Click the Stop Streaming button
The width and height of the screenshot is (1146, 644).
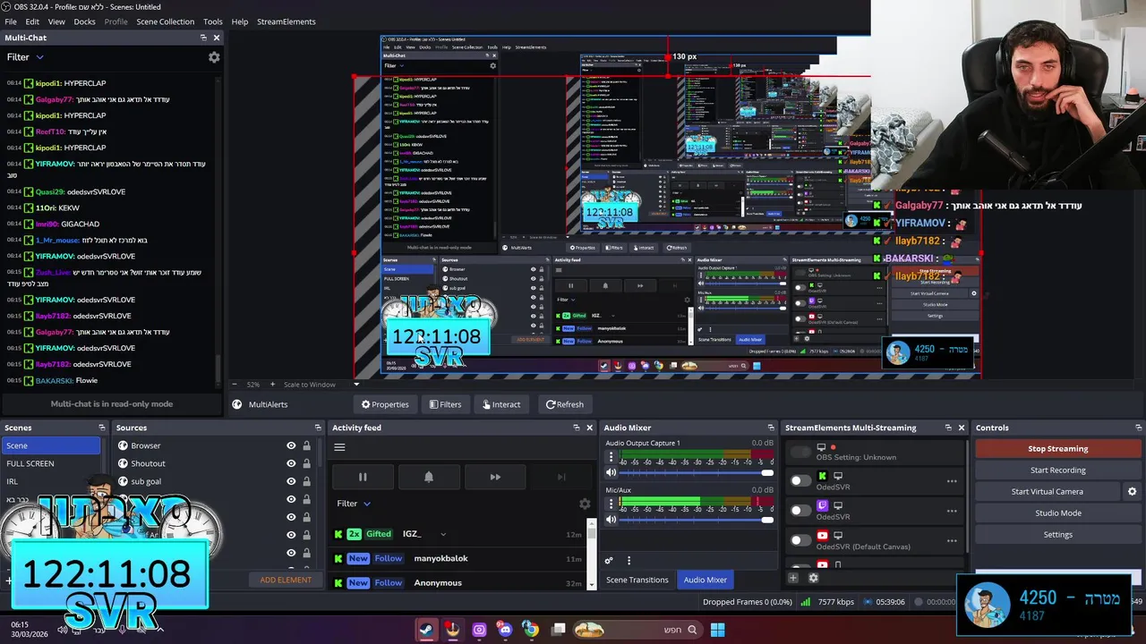(1058, 449)
